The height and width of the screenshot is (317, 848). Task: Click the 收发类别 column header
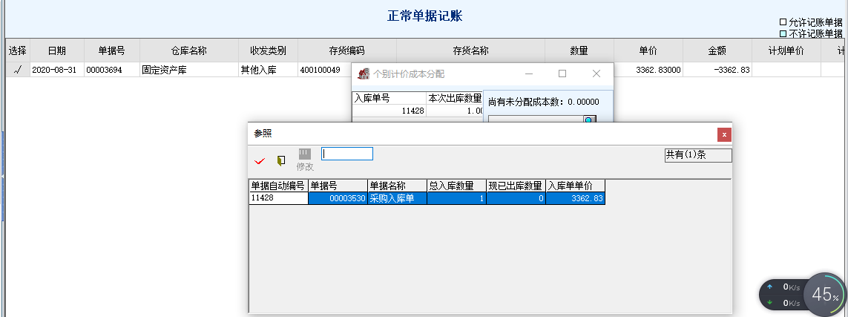(269, 50)
